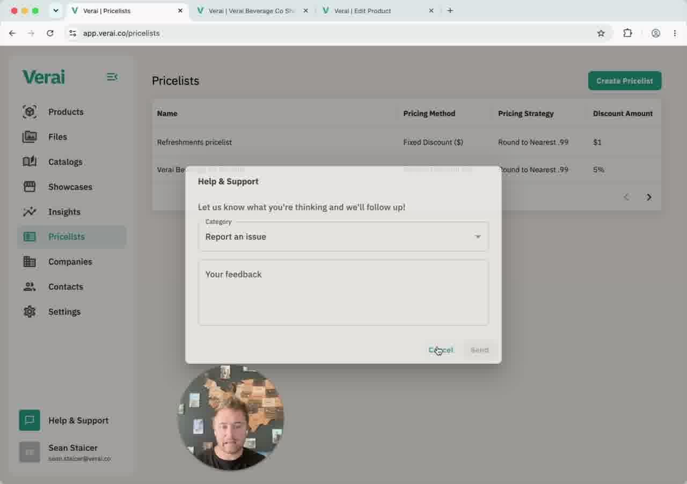This screenshot has height=484, width=687.
Task: Click the Fixed Discount ($) cell
Action: point(433,142)
